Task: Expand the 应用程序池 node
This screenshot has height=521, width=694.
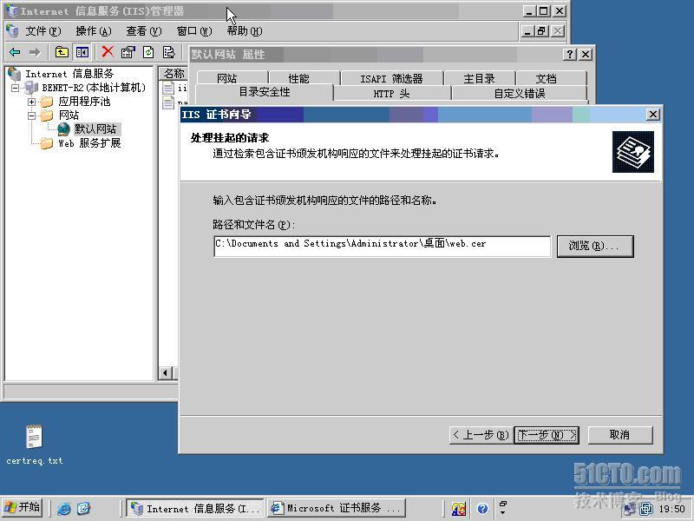Action: click(x=31, y=102)
